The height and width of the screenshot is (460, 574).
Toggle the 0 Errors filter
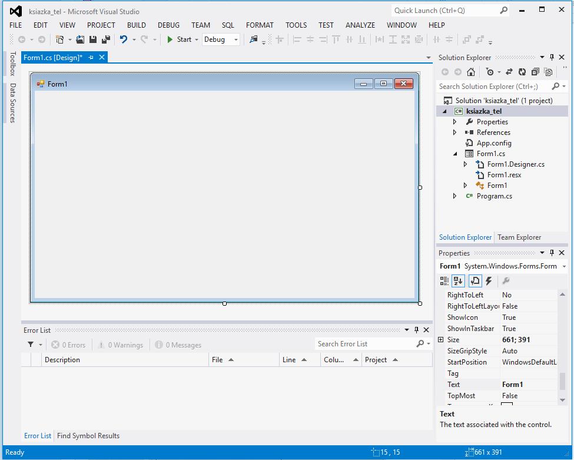(x=68, y=345)
